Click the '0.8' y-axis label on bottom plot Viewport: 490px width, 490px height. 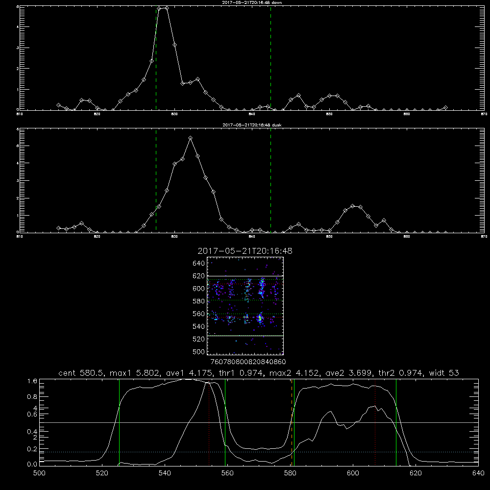point(32,397)
